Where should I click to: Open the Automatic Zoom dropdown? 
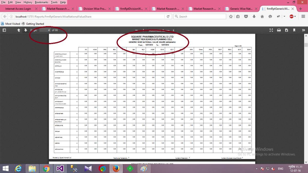coord(161,30)
